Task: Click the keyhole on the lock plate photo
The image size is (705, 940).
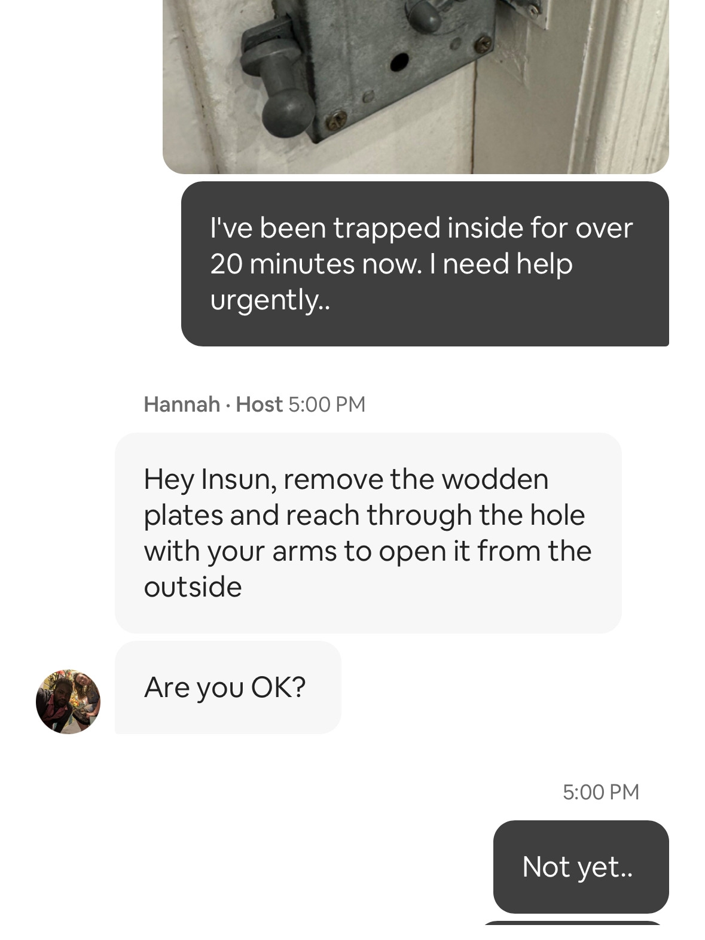Action: (x=399, y=61)
